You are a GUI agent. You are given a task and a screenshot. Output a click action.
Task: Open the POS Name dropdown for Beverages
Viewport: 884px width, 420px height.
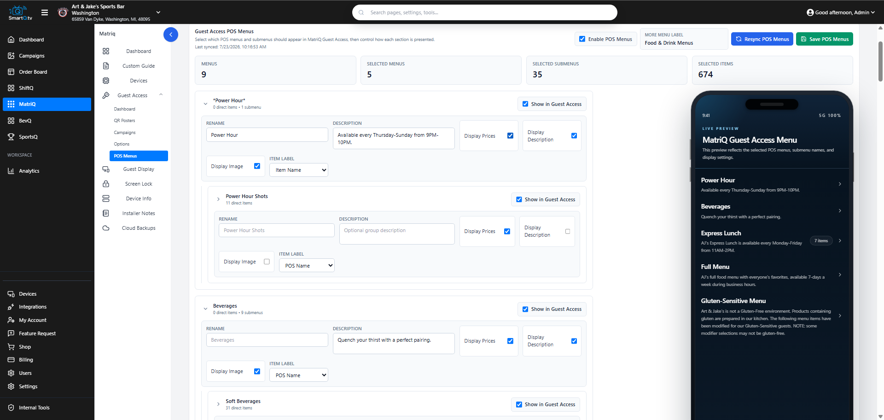(x=299, y=375)
